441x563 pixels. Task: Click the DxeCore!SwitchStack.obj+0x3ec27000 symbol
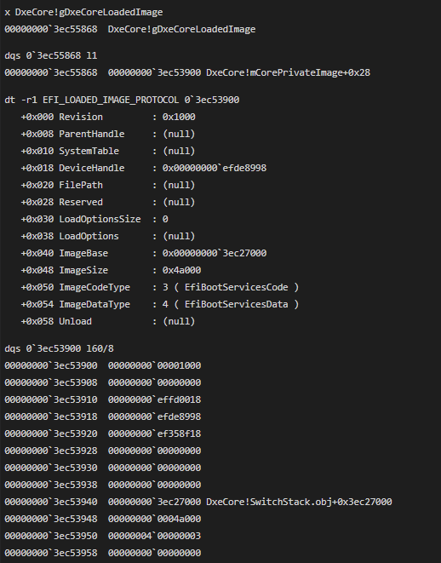pos(300,502)
